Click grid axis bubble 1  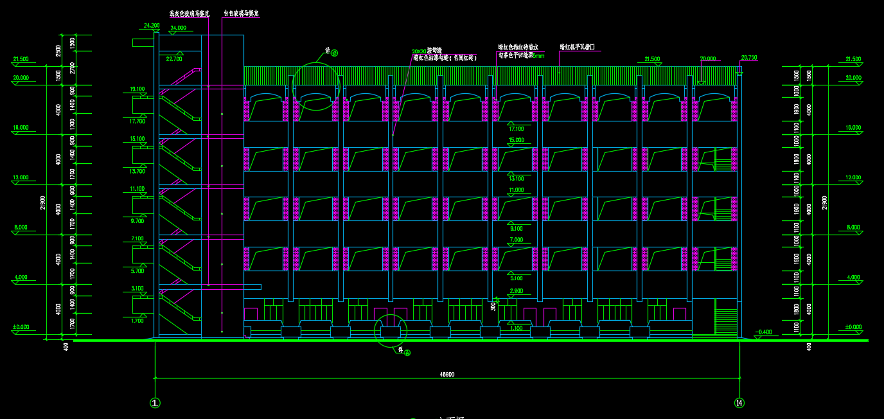(x=155, y=403)
